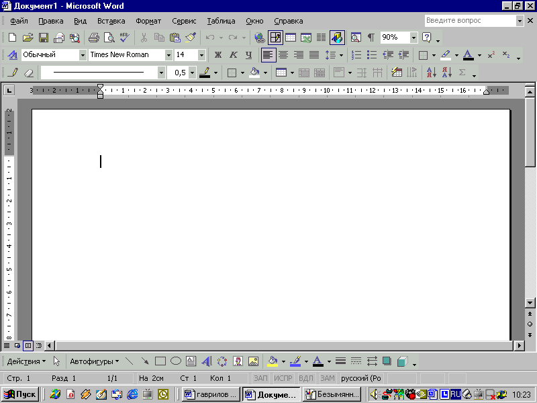
Task: Open the Правка menu
Action: (51, 21)
